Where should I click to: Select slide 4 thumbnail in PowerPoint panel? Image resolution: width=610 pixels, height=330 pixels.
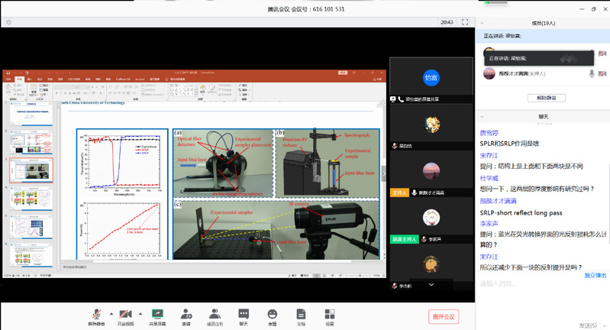coord(31,198)
